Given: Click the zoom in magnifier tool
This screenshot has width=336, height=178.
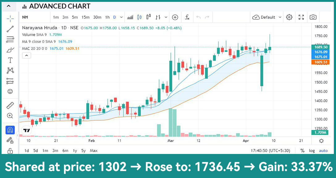Looking at the screenshot, I should coord(10,116).
